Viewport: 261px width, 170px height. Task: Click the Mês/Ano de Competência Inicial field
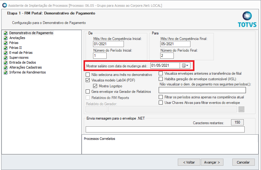[x=108, y=44]
